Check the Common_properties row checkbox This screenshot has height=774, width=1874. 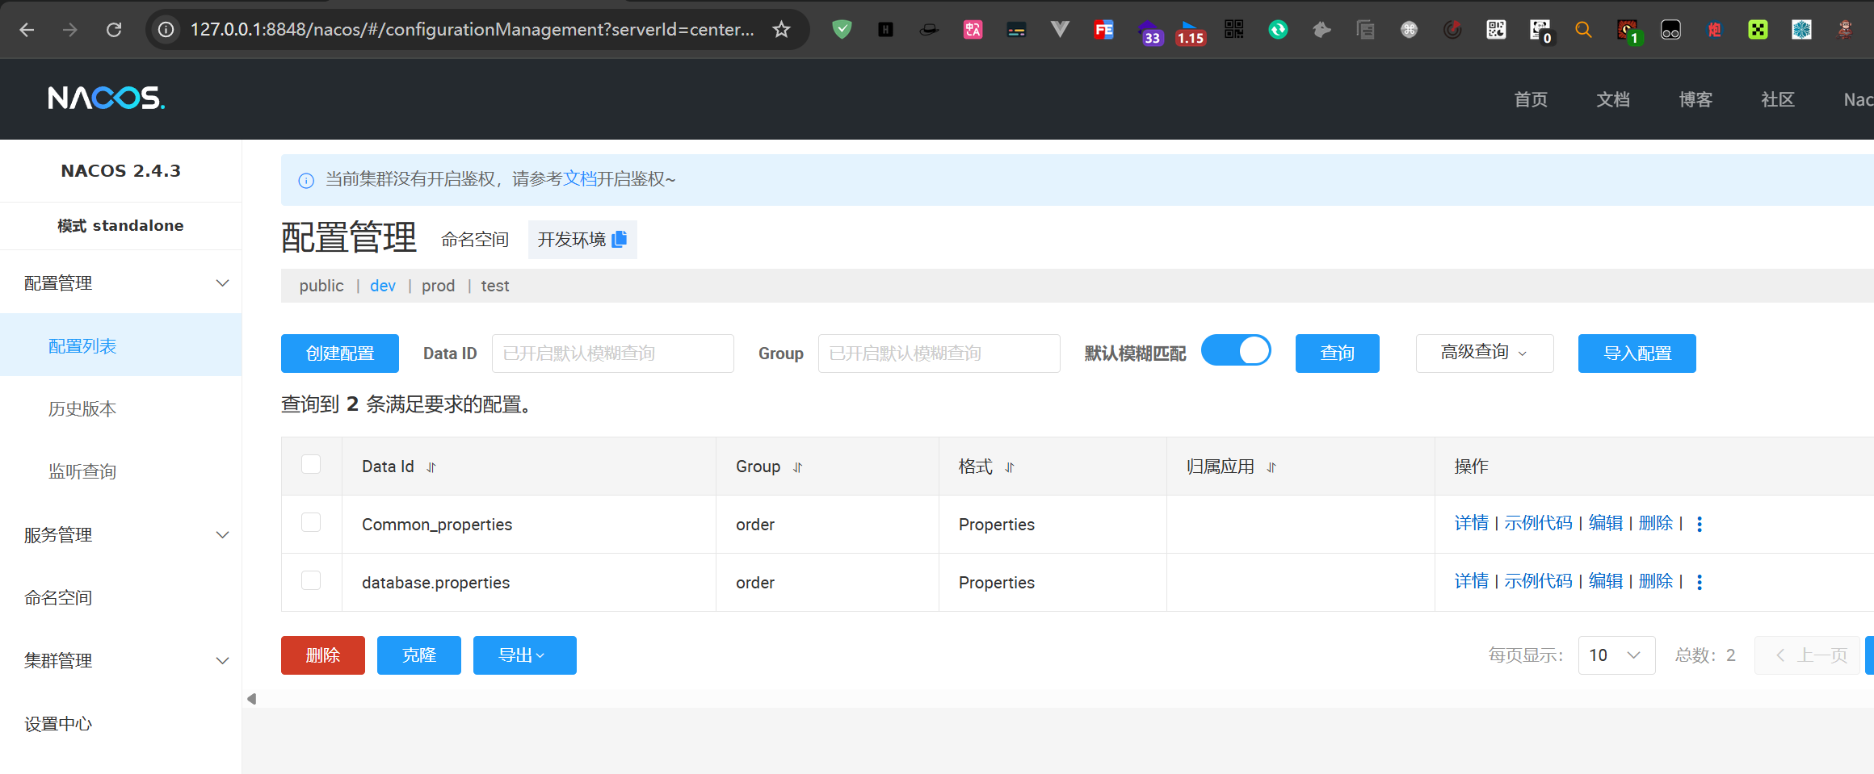(311, 523)
